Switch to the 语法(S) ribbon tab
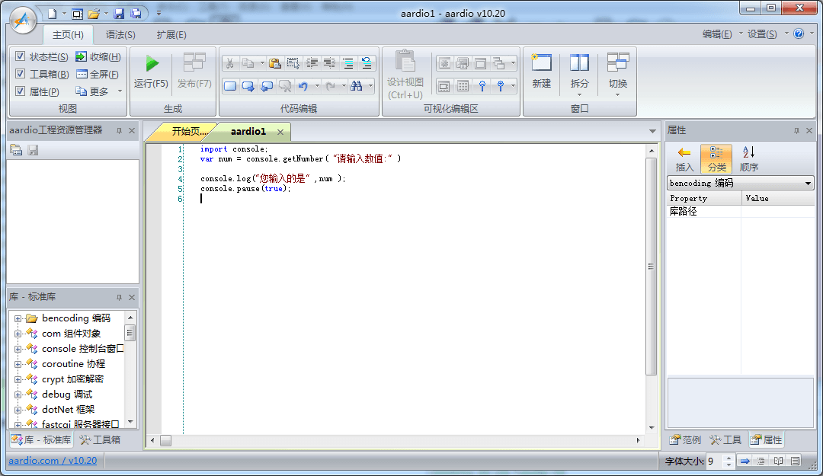823x476 pixels. (120, 35)
